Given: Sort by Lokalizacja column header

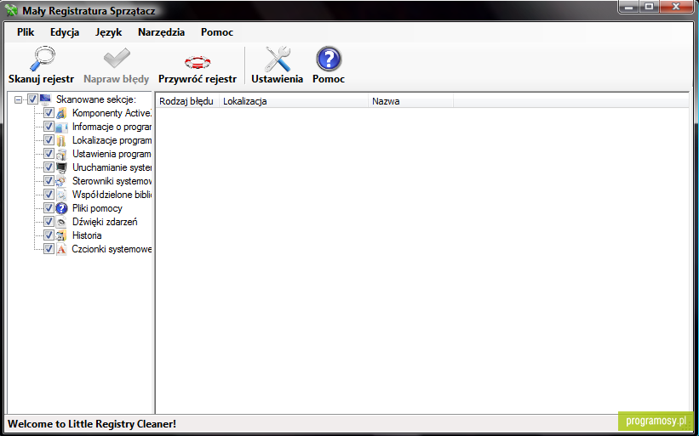Looking at the screenshot, I should (294, 101).
